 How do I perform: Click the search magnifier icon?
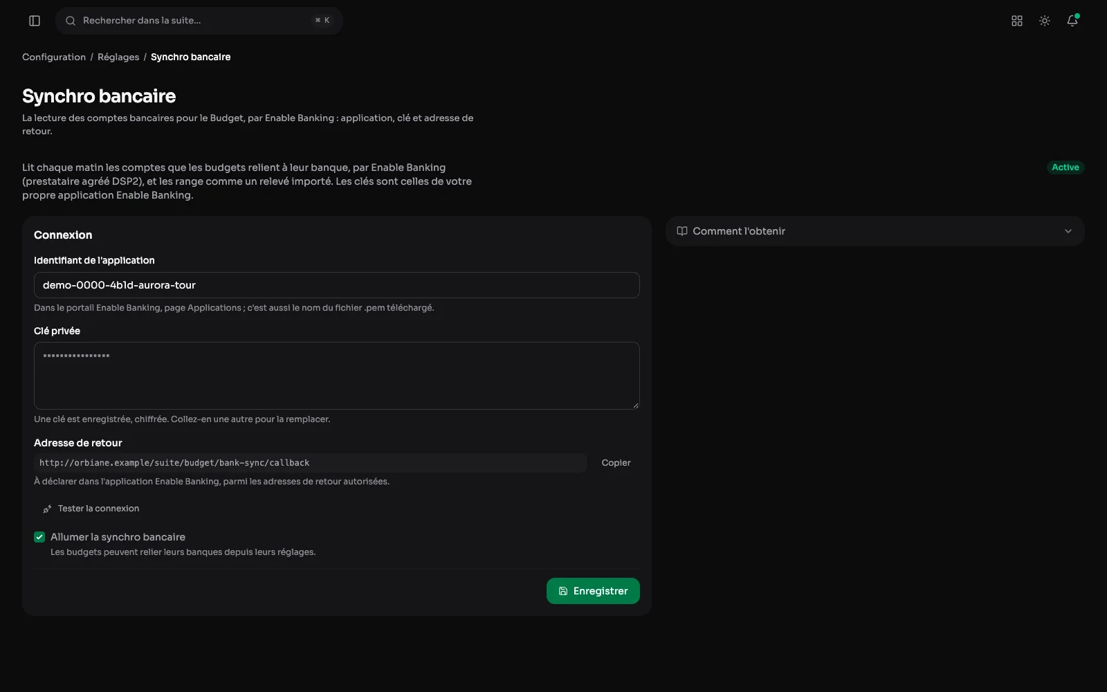[71, 21]
